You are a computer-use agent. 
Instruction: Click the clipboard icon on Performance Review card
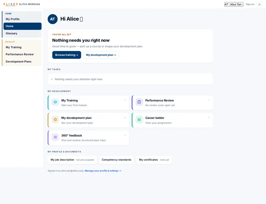pyautogui.click(x=139, y=102)
